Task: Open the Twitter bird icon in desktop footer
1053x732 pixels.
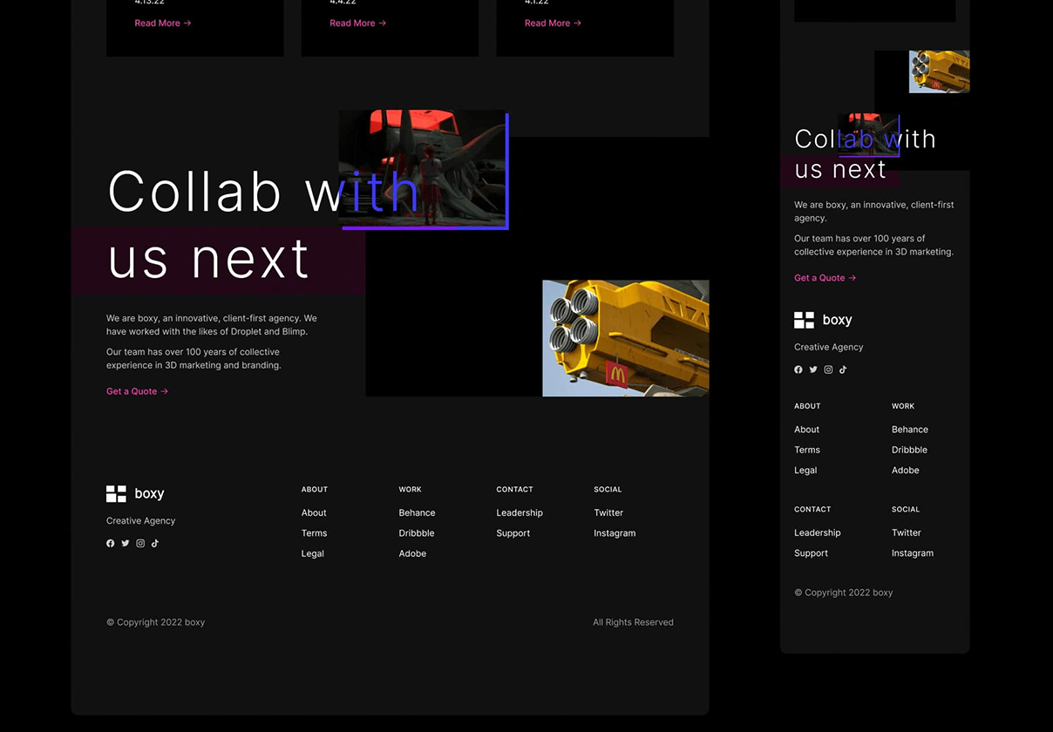Action: (126, 544)
